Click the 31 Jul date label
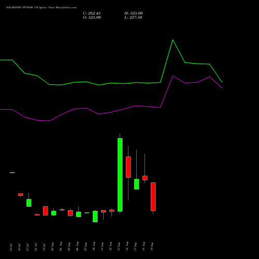The height and width of the screenshot is (259, 259). coord(44,247)
